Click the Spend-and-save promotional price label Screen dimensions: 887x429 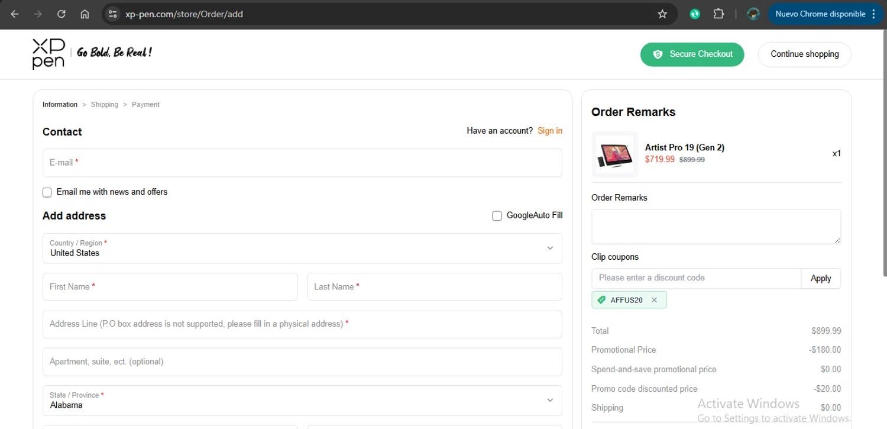pos(654,369)
